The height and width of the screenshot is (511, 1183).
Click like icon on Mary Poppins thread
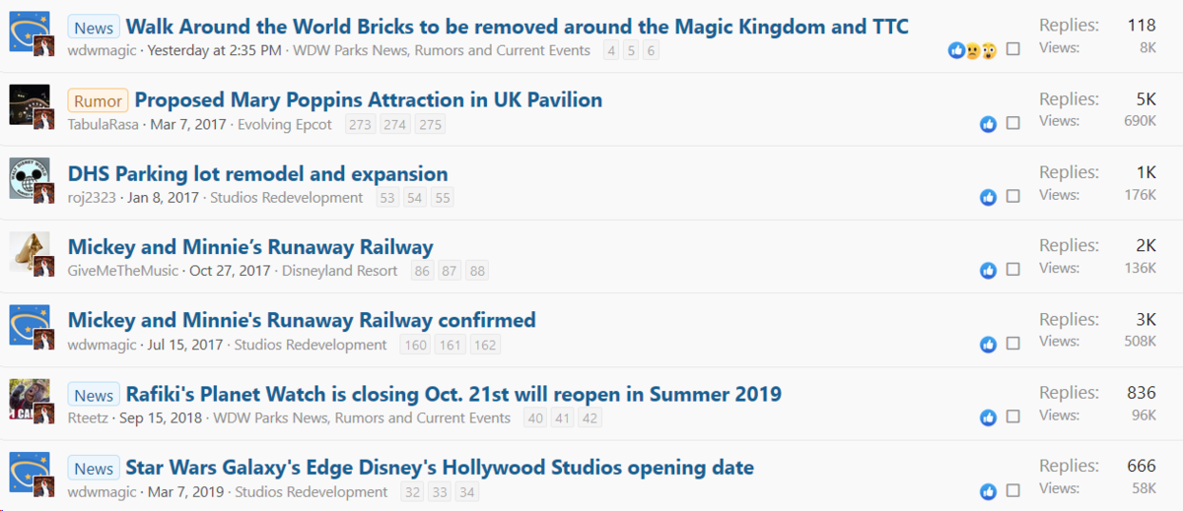(x=988, y=124)
